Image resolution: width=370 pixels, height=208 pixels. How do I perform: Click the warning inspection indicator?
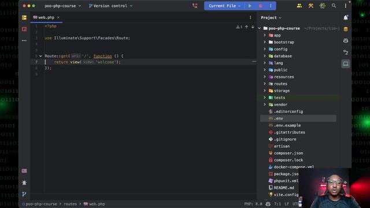pos(239,27)
